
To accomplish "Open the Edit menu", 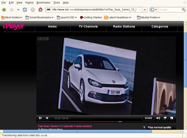I will point(11,3).
